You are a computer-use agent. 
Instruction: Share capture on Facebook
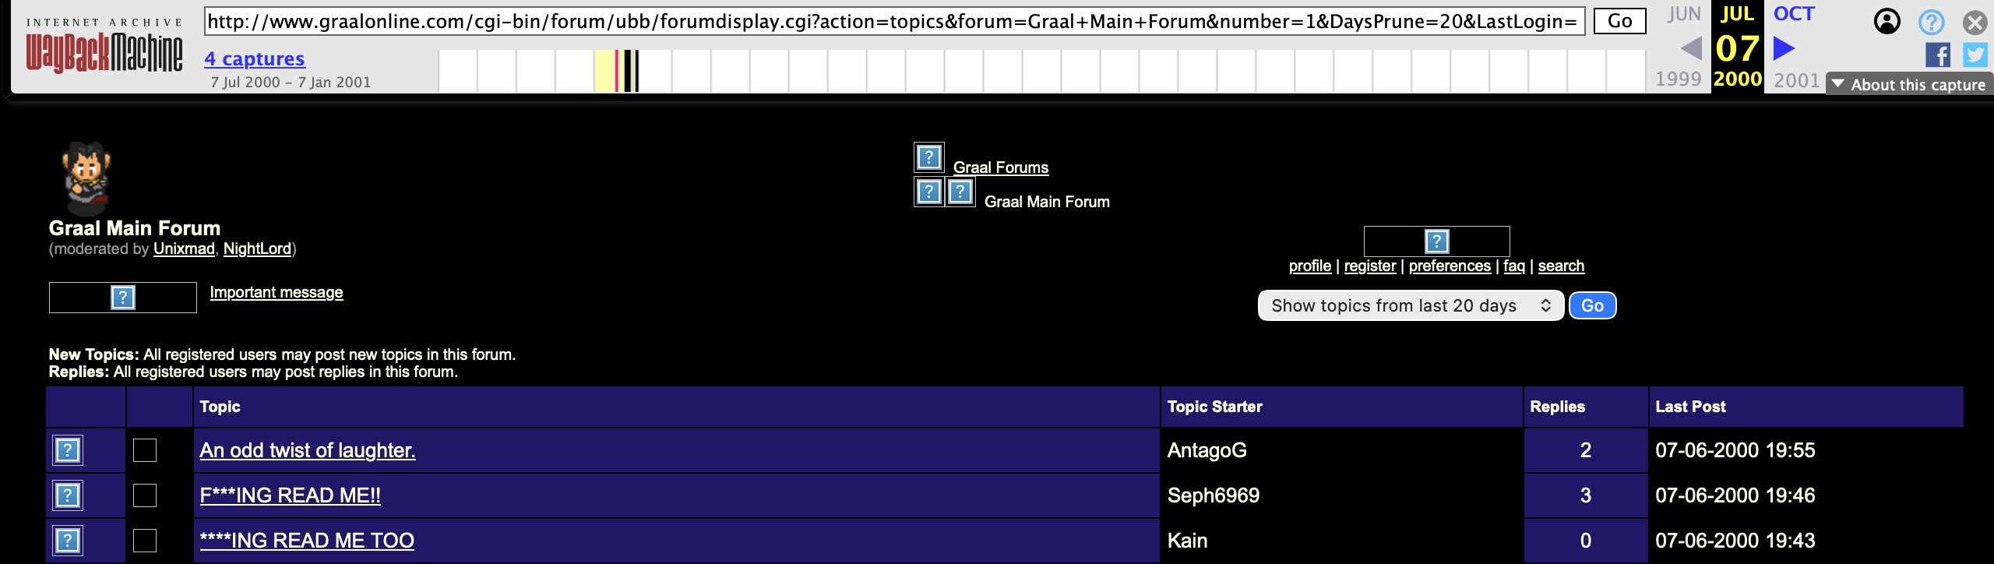(1938, 55)
